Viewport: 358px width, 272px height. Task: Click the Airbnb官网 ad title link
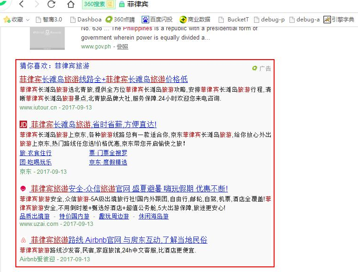pos(119,240)
